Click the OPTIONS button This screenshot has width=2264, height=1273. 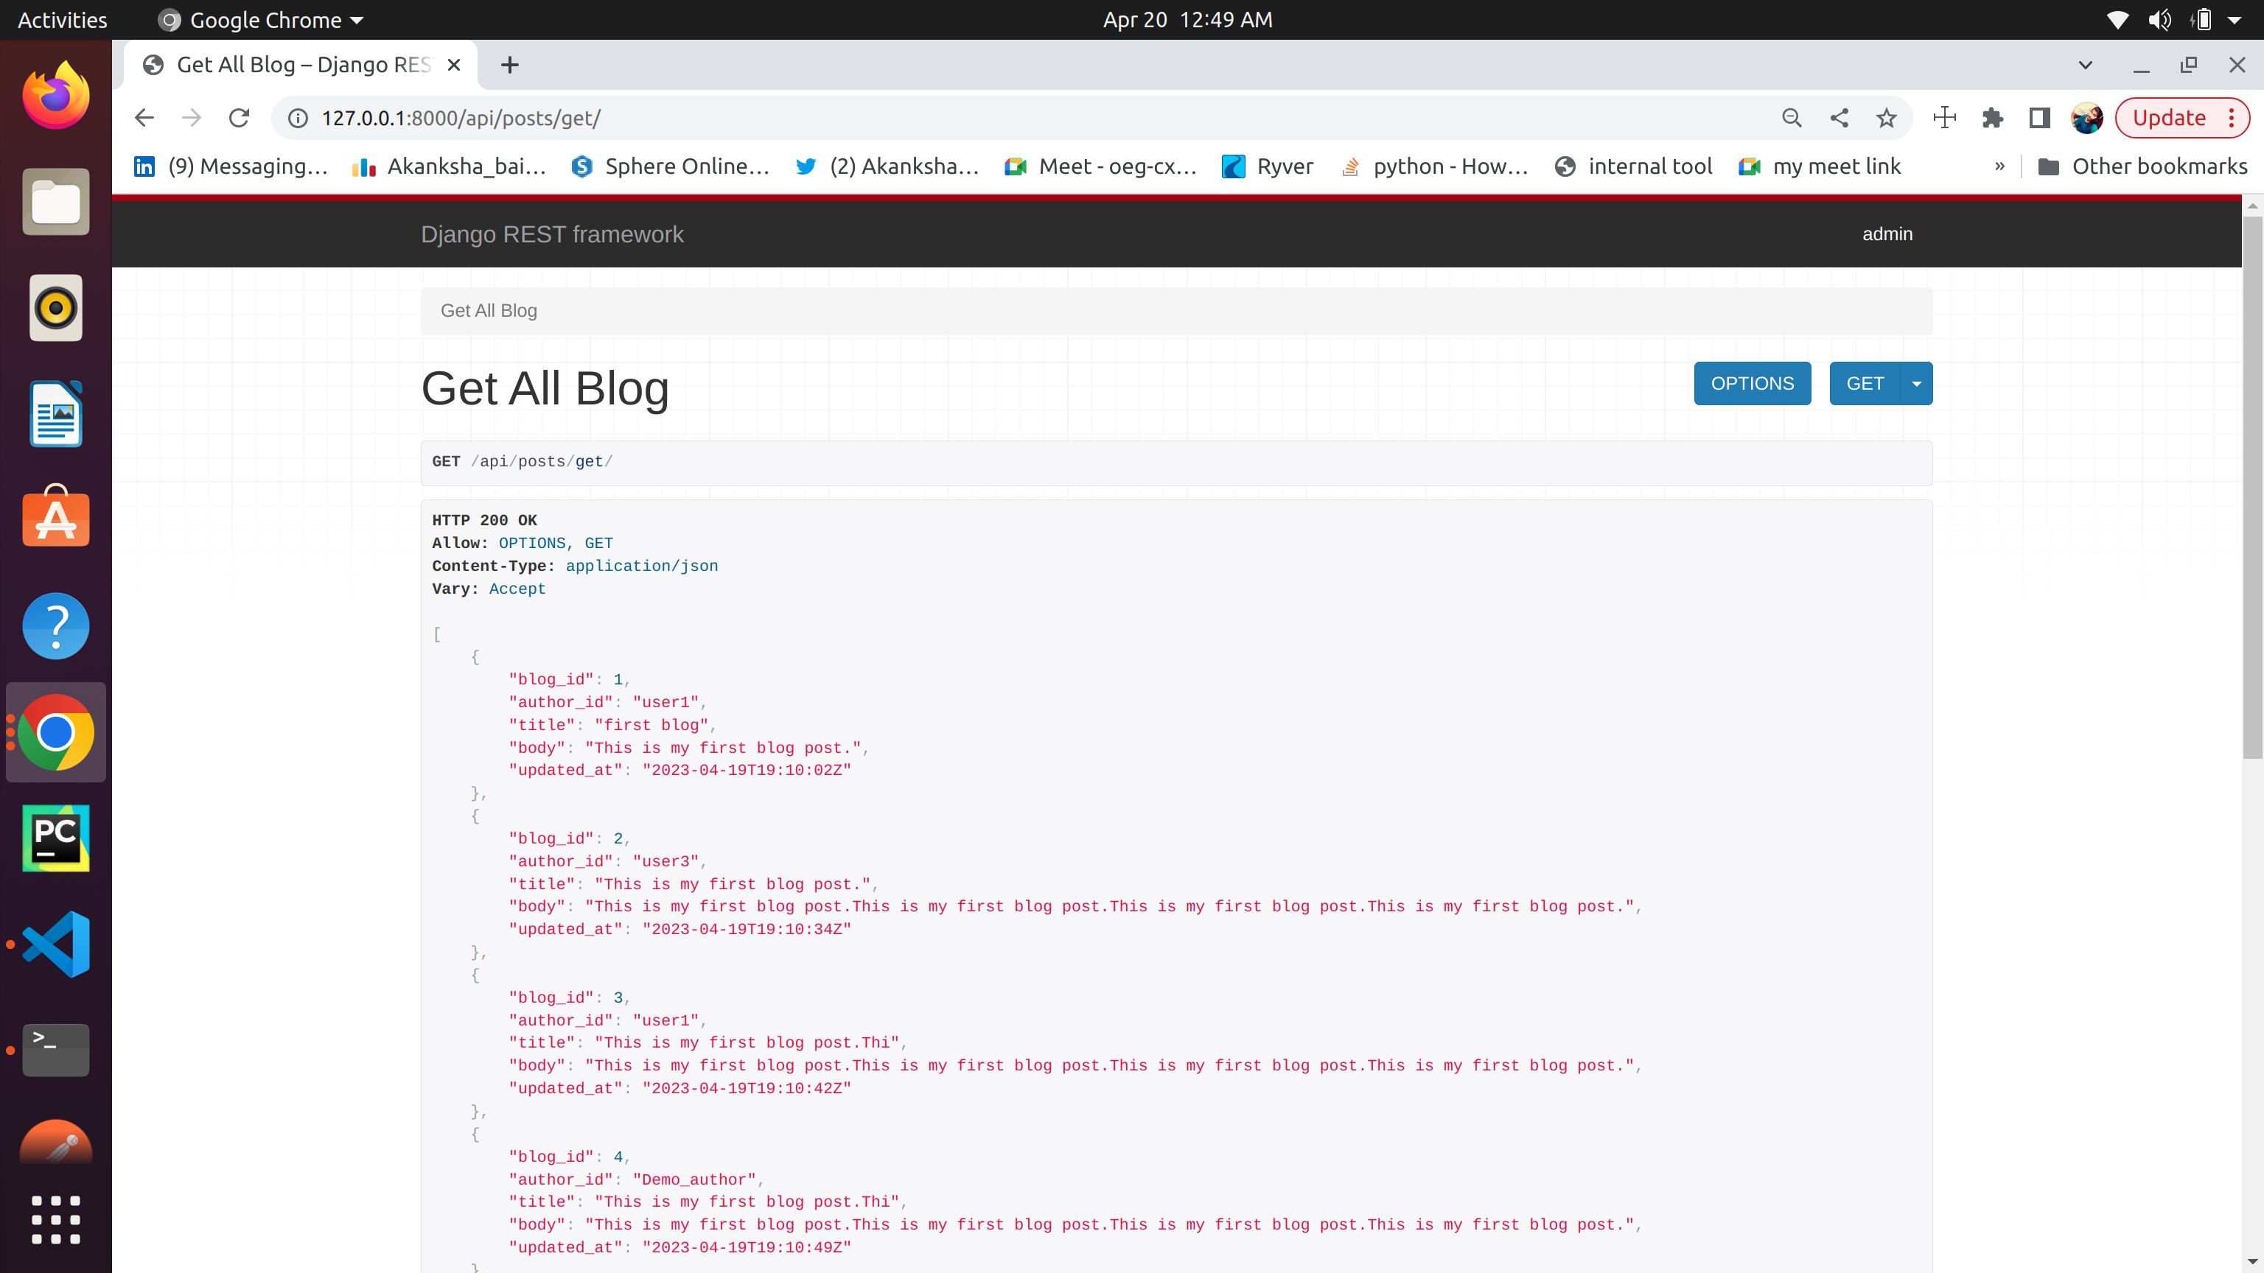(1752, 382)
